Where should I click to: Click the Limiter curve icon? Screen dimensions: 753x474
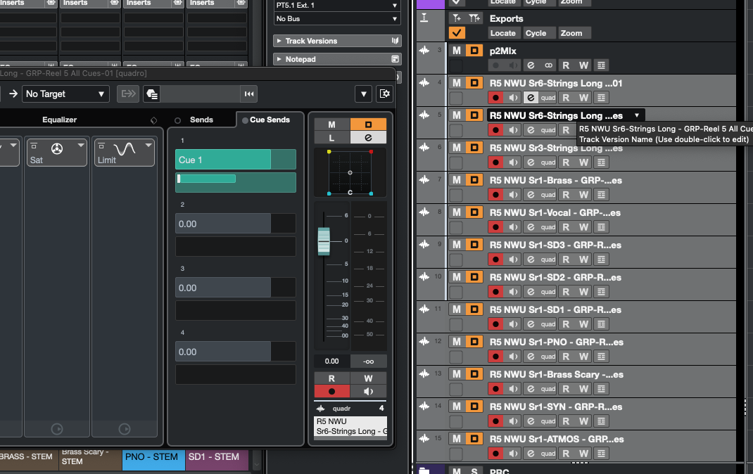point(125,148)
